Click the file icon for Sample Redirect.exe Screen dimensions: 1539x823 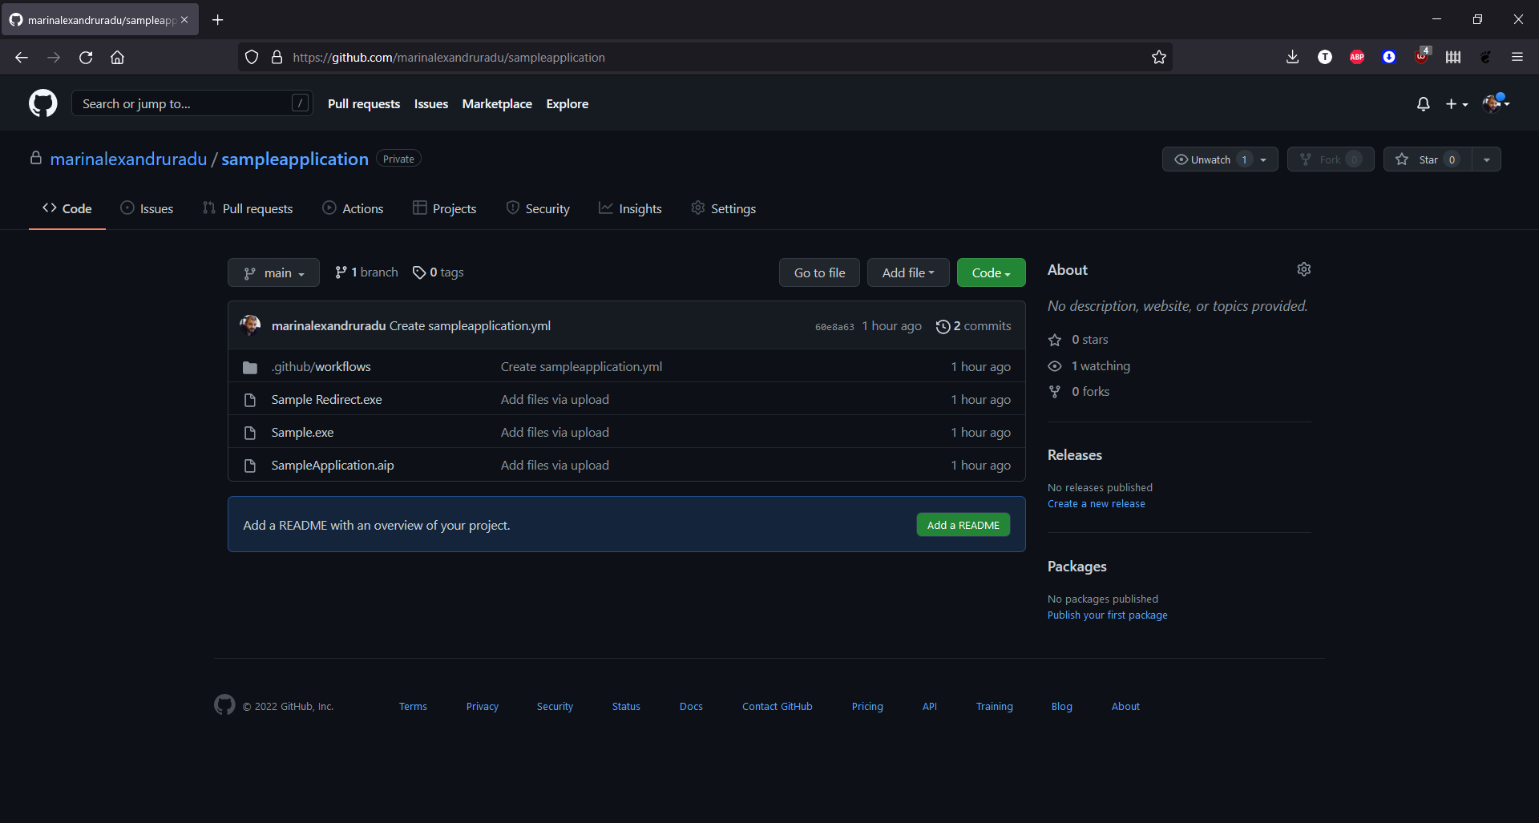point(250,400)
